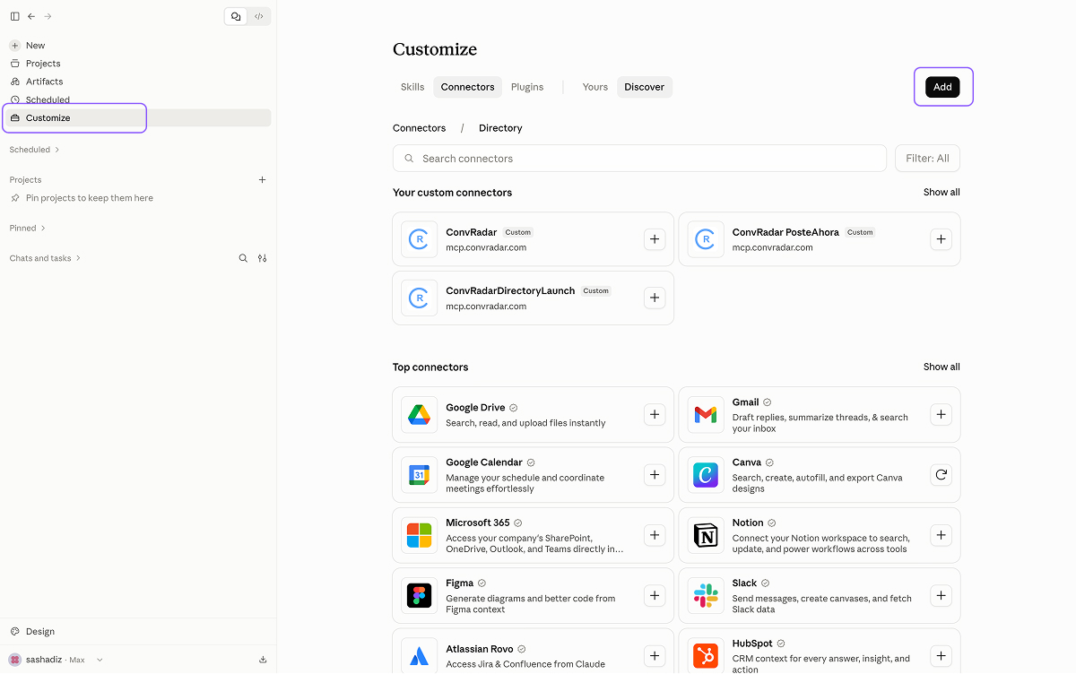
Task: Click 'Pin projects to keep them here'
Action: [90, 198]
